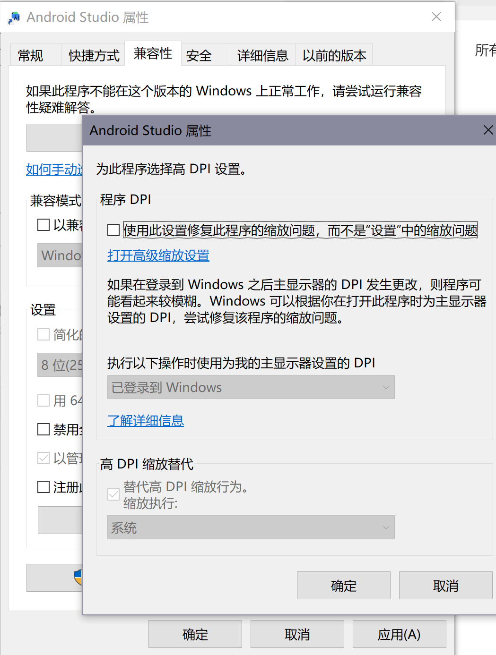Open the 8 位 color depth dropdown
Viewport: 496px width, 655px height.
click(x=60, y=365)
